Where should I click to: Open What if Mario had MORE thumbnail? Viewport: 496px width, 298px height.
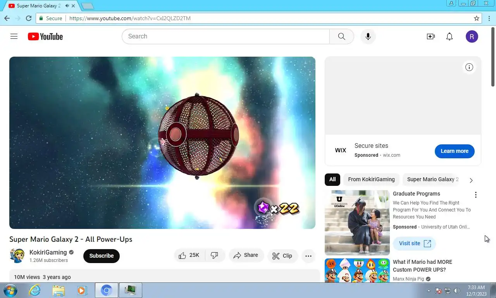tap(357, 270)
